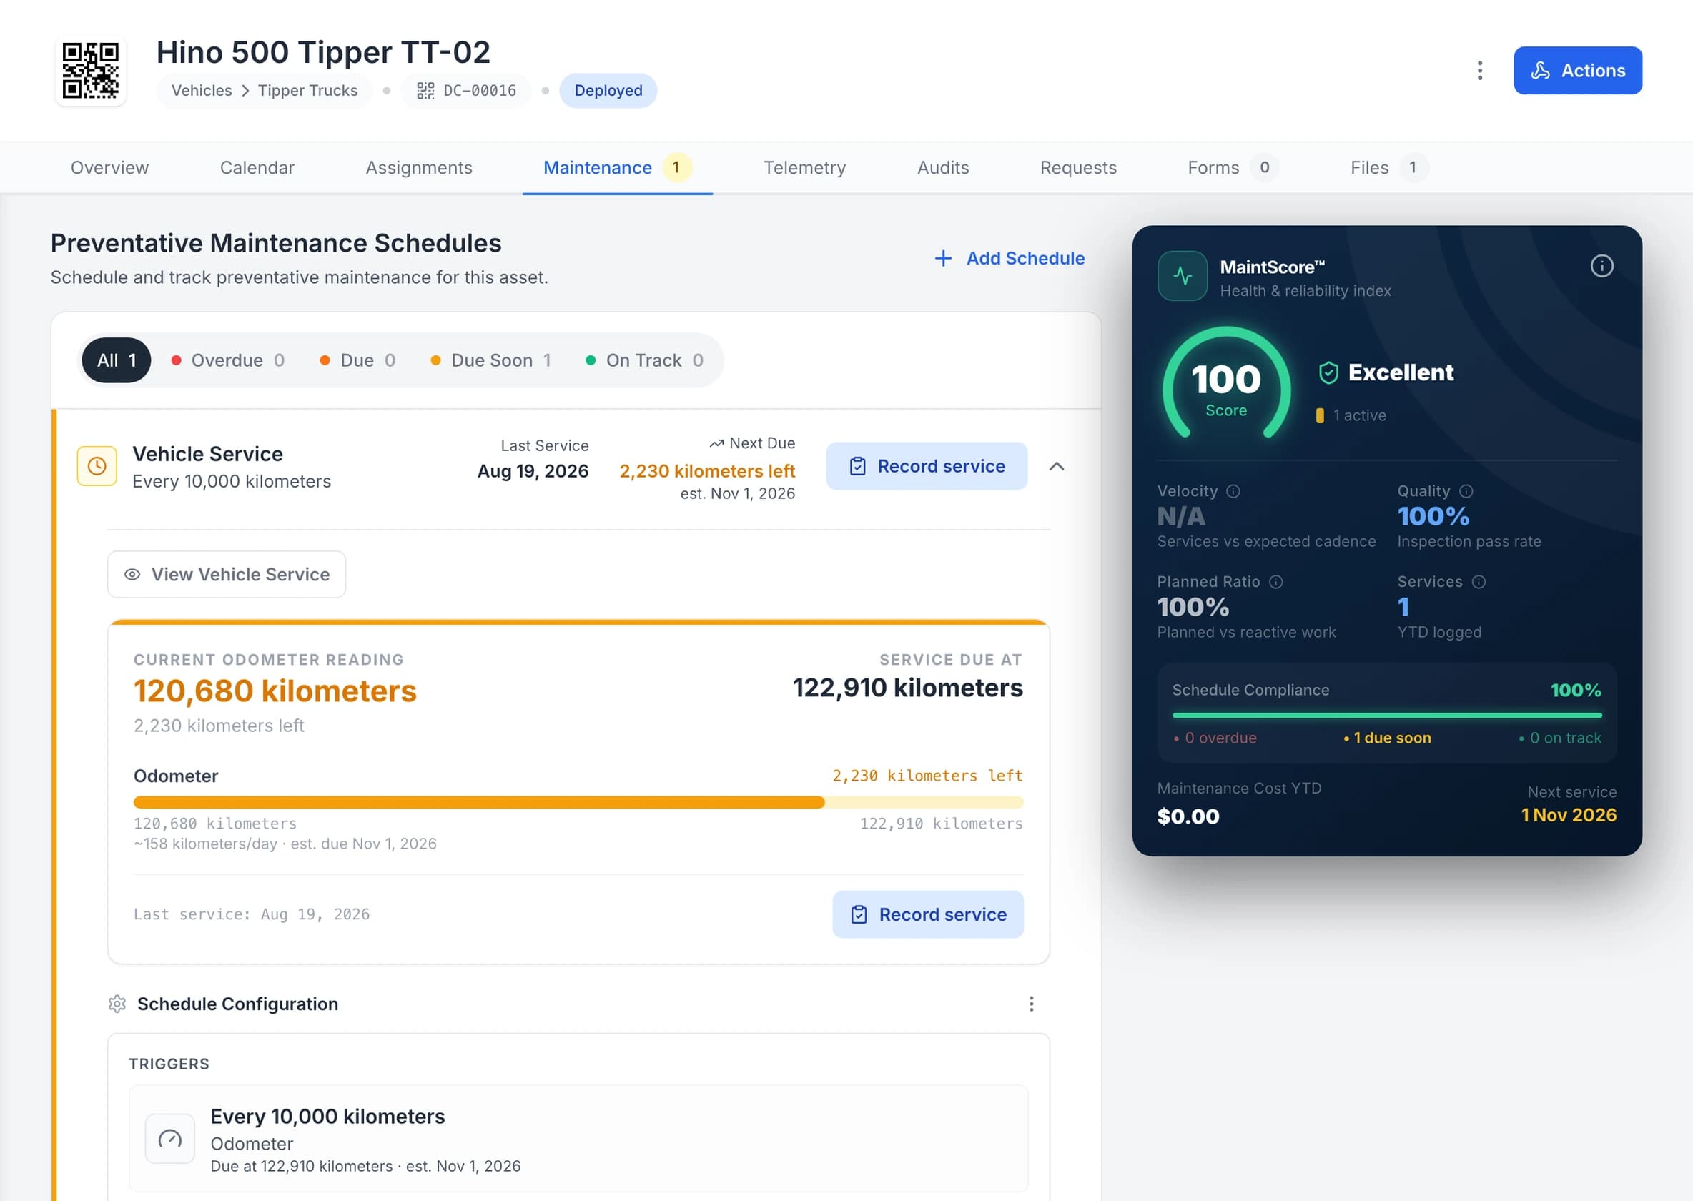
Task: Click the Vehicle Service clock icon
Action: [x=97, y=466]
